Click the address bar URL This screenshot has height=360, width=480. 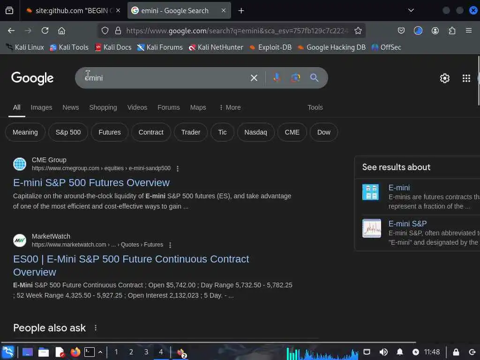(237, 30)
